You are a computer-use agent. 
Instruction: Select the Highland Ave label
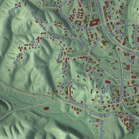tap(136, 36)
